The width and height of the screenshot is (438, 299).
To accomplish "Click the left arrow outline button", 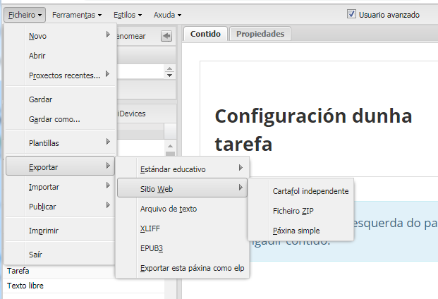I will pyautogui.click(x=166, y=36).
